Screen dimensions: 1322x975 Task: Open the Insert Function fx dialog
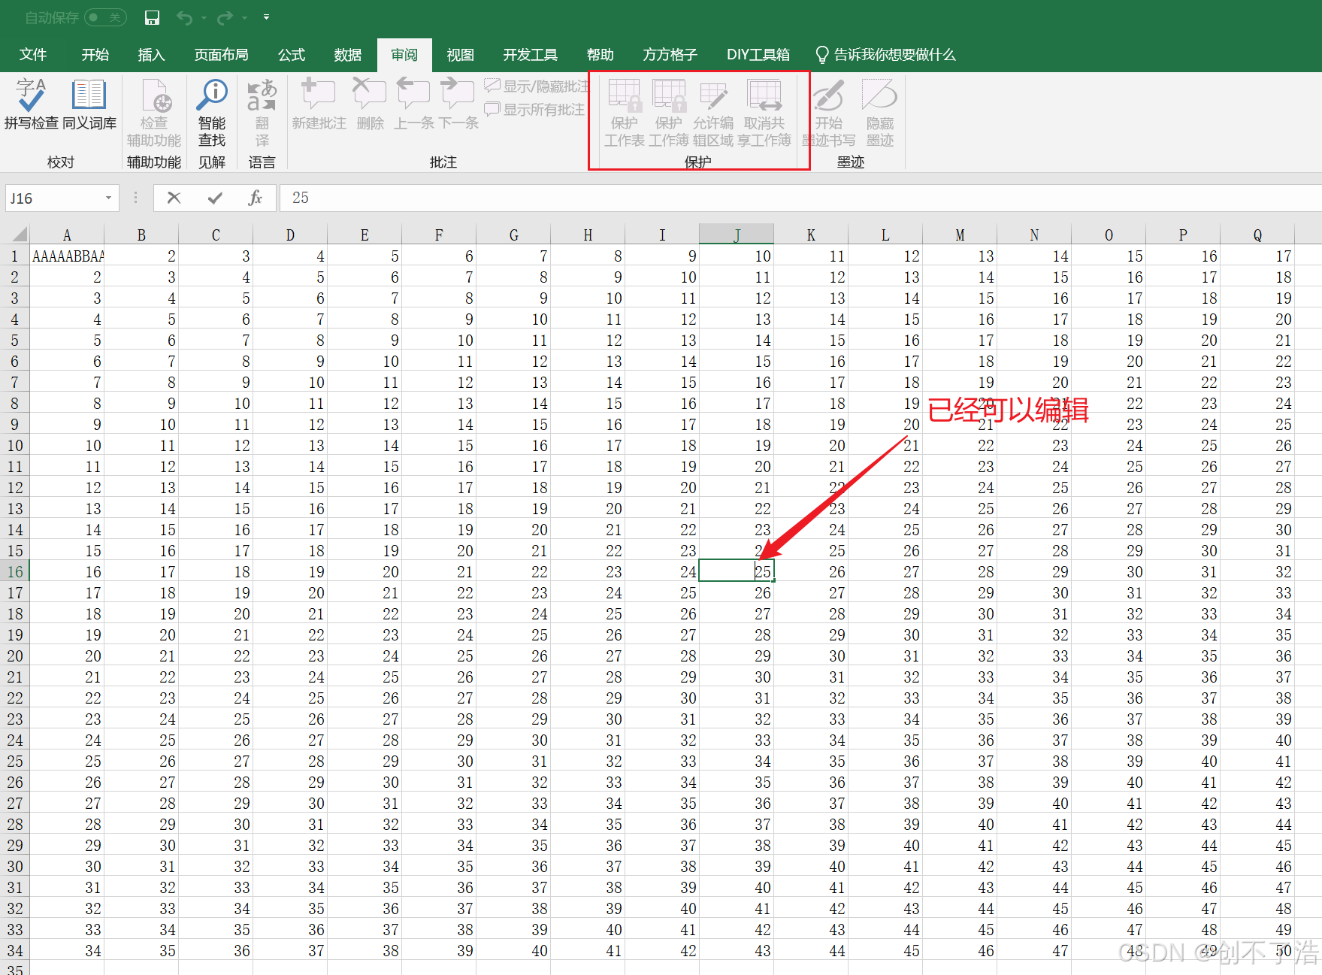pyautogui.click(x=256, y=198)
